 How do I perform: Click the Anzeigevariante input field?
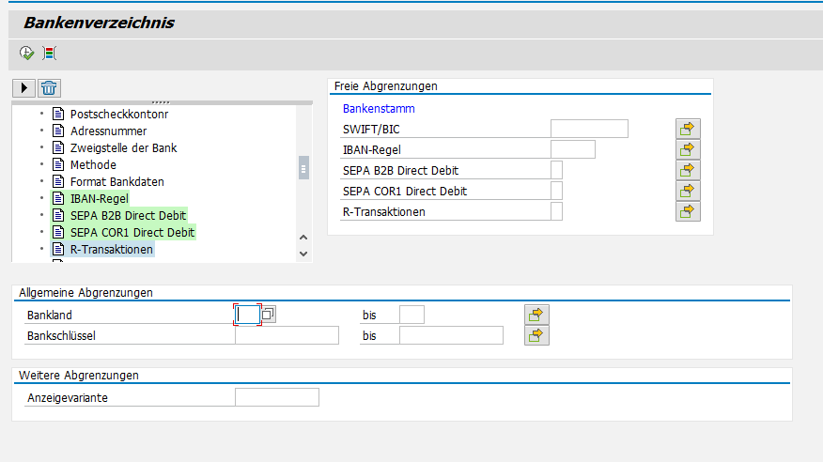[276, 398]
